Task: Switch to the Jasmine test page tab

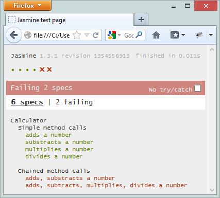Action: pos(70,20)
